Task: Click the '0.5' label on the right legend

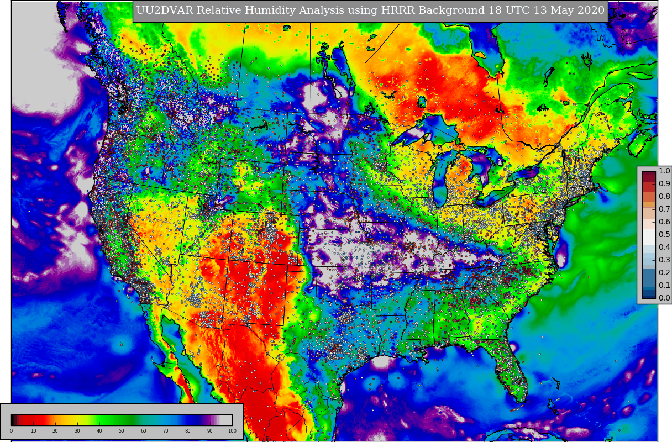Action: tap(664, 235)
